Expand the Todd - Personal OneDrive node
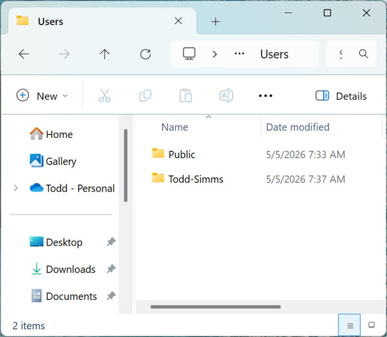This screenshot has height=337, width=387. tap(15, 188)
